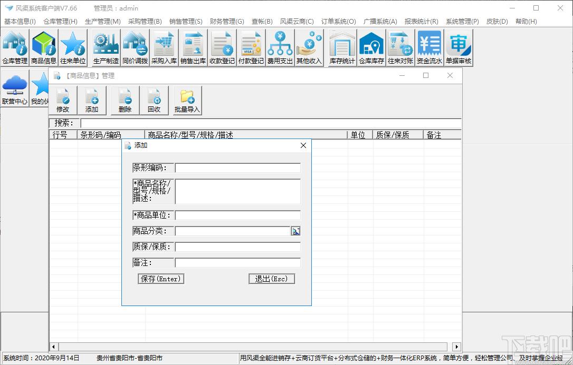This screenshot has width=573, height=365.
Task: Click horizontal scrollbar left arrow
Action: tap(54, 347)
